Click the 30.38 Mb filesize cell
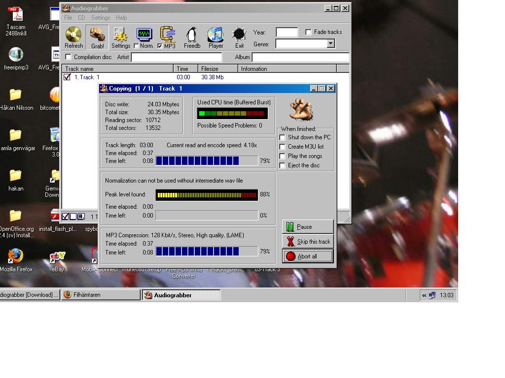The width and height of the screenshot is (505, 378). pos(212,77)
